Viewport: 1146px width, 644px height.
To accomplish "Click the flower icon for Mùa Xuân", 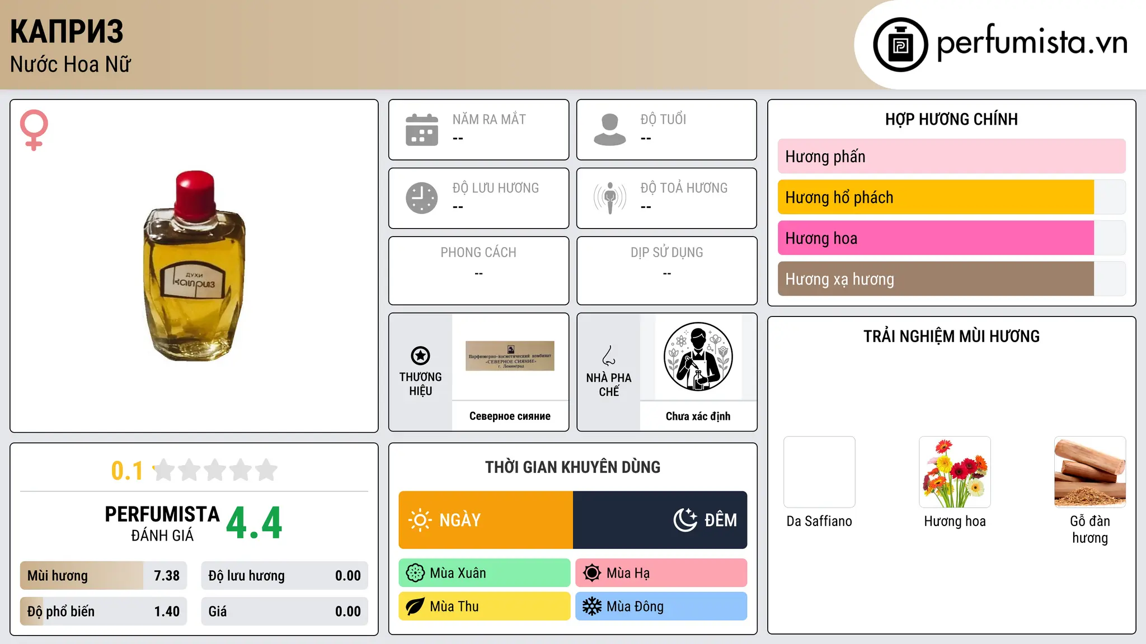I will point(415,573).
